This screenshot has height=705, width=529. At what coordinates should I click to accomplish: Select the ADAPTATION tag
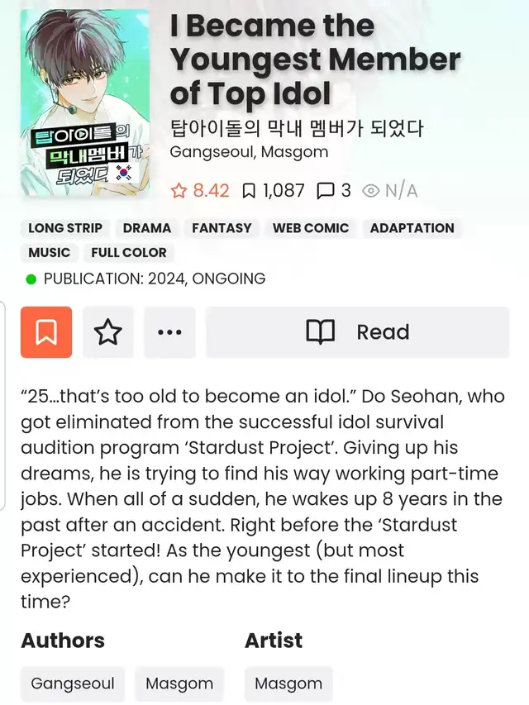click(412, 228)
